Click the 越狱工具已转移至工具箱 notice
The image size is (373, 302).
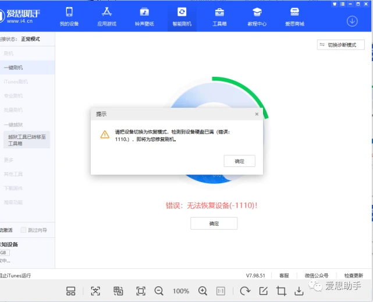click(27, 140)
